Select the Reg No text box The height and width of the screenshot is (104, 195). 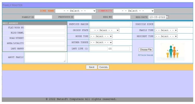(x=121, y=17)
